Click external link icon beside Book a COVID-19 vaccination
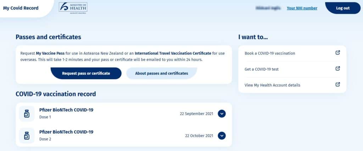The image size is (363, 151). 338,53
